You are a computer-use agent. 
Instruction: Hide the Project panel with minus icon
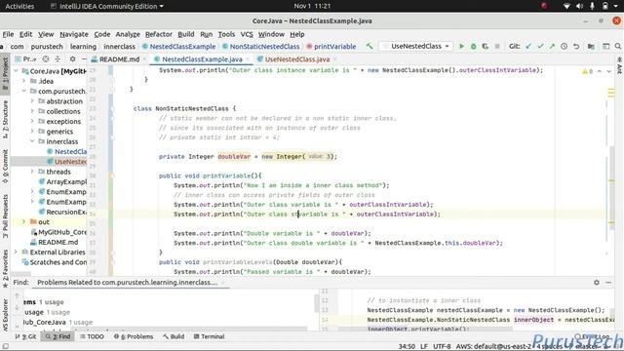click(84, 58)
